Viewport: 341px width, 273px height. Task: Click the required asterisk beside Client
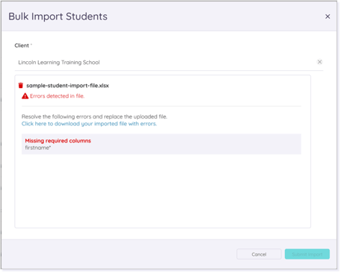coord(31,45)
